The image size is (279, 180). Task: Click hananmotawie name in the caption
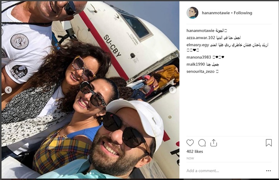pyautogui.click(x=200, y=31)
